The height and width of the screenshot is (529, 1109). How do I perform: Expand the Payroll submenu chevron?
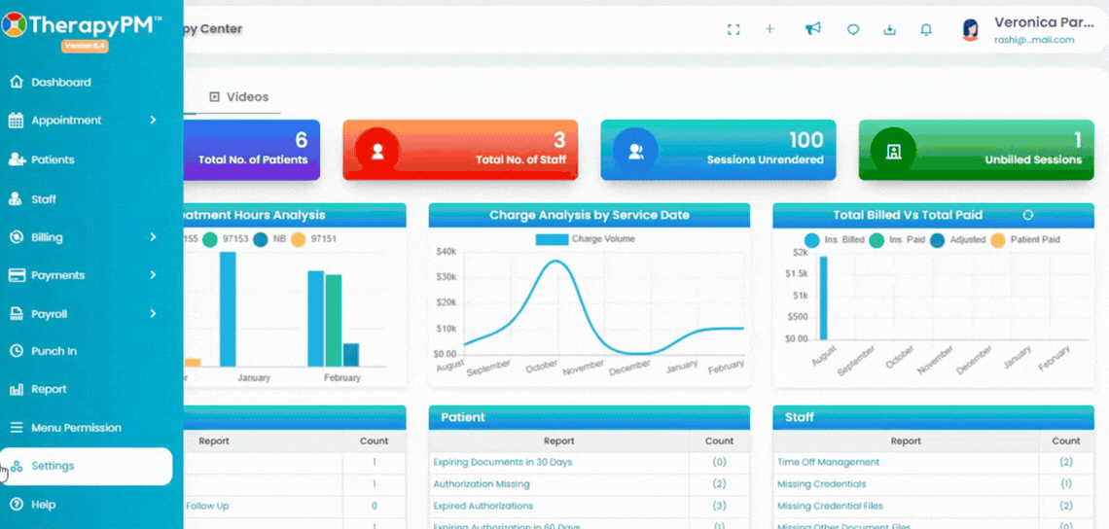(x=153, y=313)
